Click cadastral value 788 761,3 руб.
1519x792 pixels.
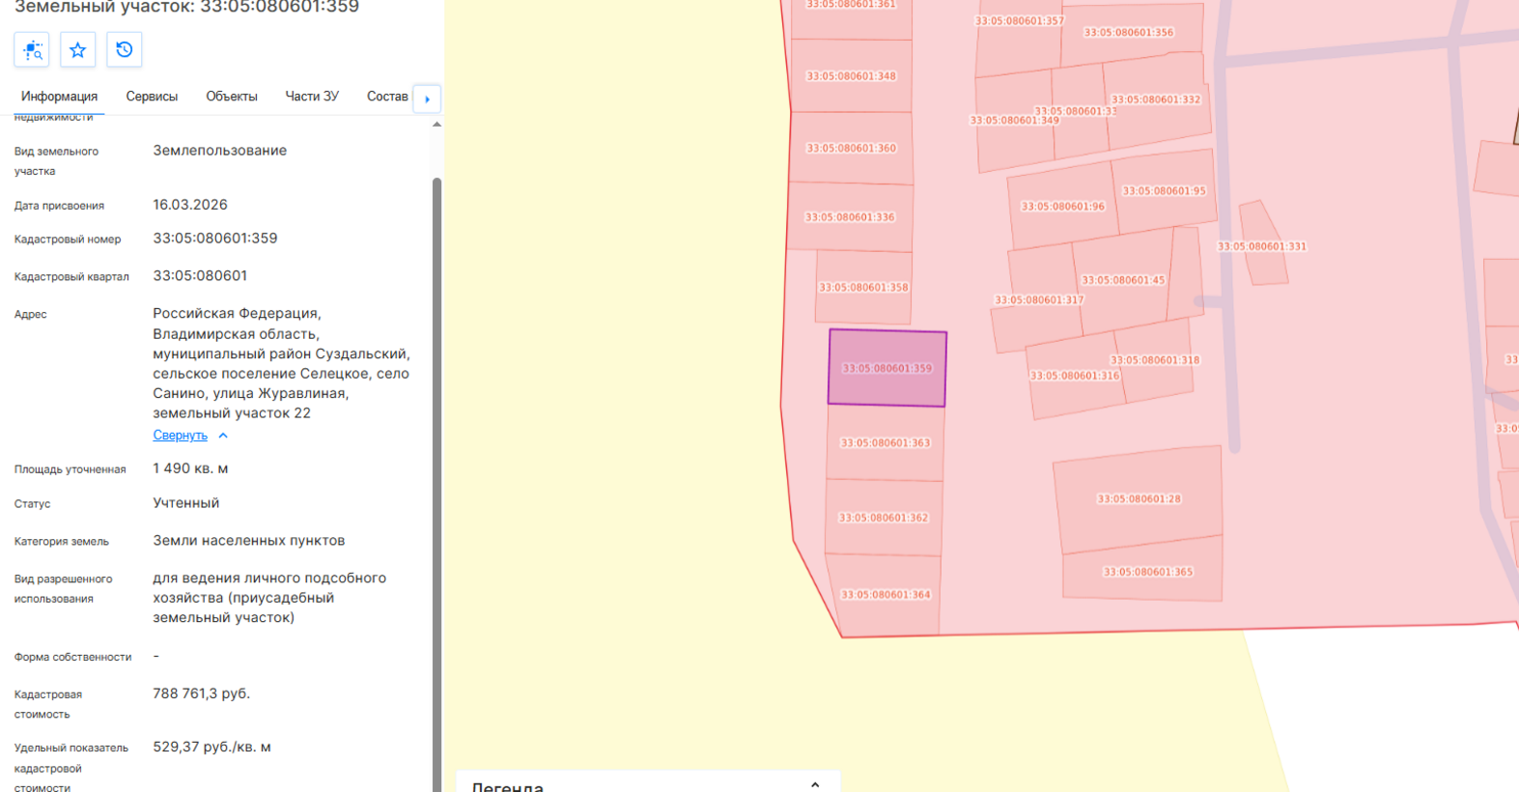pyautogui.click(x=202, y=693)
